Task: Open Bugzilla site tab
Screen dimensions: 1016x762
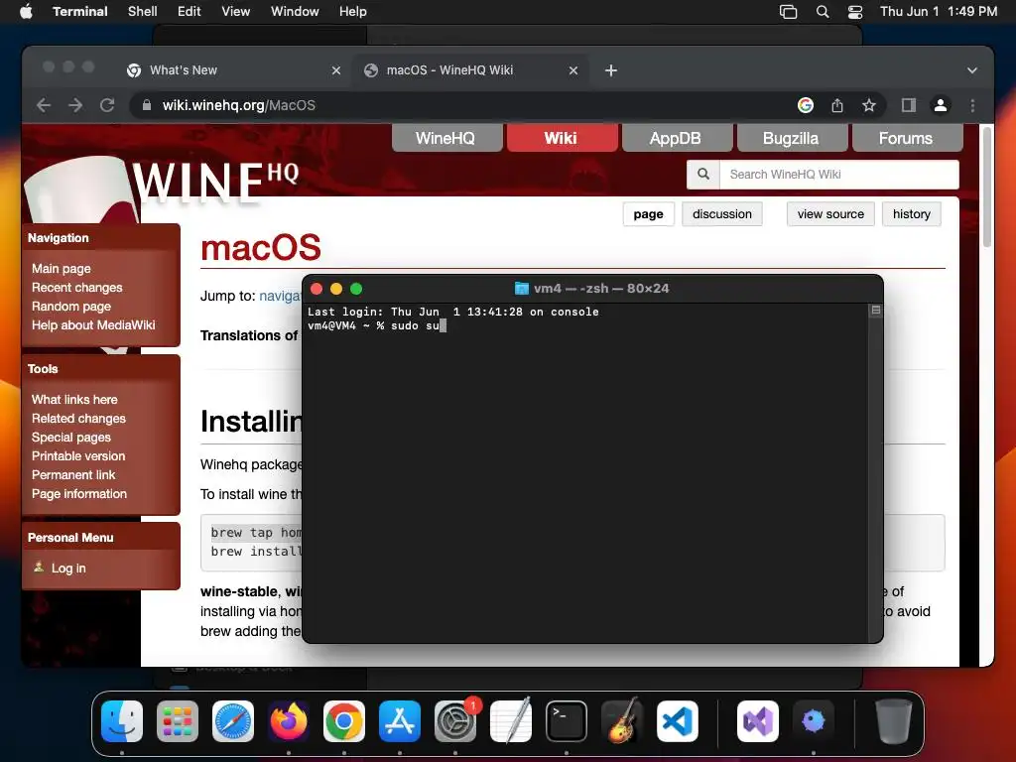Action: click(x=791, y=138)
